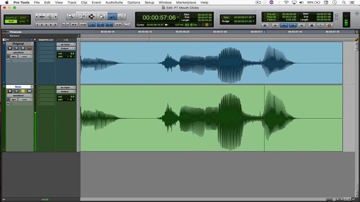Open the AudioSuite menu

[x=114, y=2]
